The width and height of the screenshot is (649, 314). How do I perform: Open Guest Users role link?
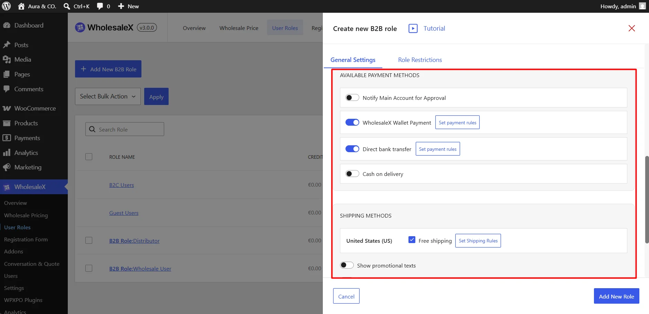(124, 213)
